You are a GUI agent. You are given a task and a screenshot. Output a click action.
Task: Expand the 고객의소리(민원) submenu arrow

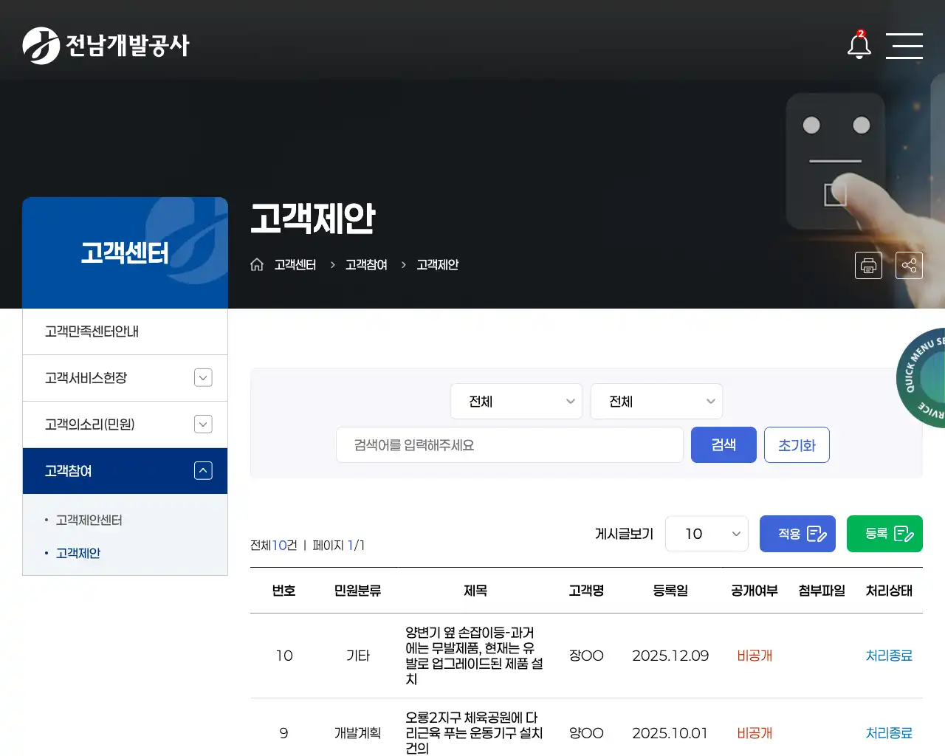(203, 424)
